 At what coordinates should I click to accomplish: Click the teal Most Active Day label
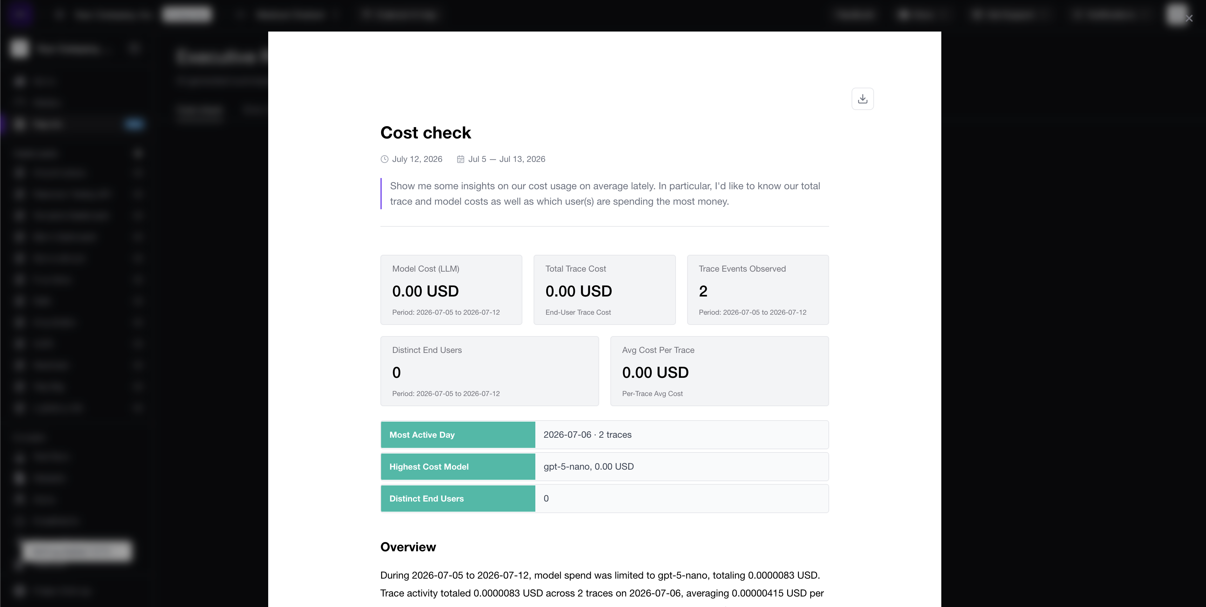coord(458,435)
